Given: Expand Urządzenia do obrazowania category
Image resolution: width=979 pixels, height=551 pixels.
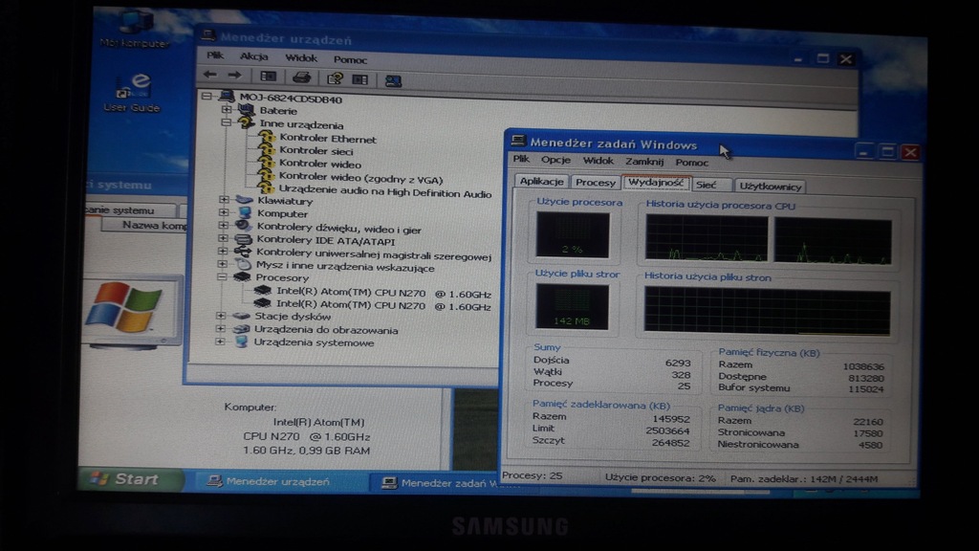Looking at the screenshot, I should click(x=221, y=329).
